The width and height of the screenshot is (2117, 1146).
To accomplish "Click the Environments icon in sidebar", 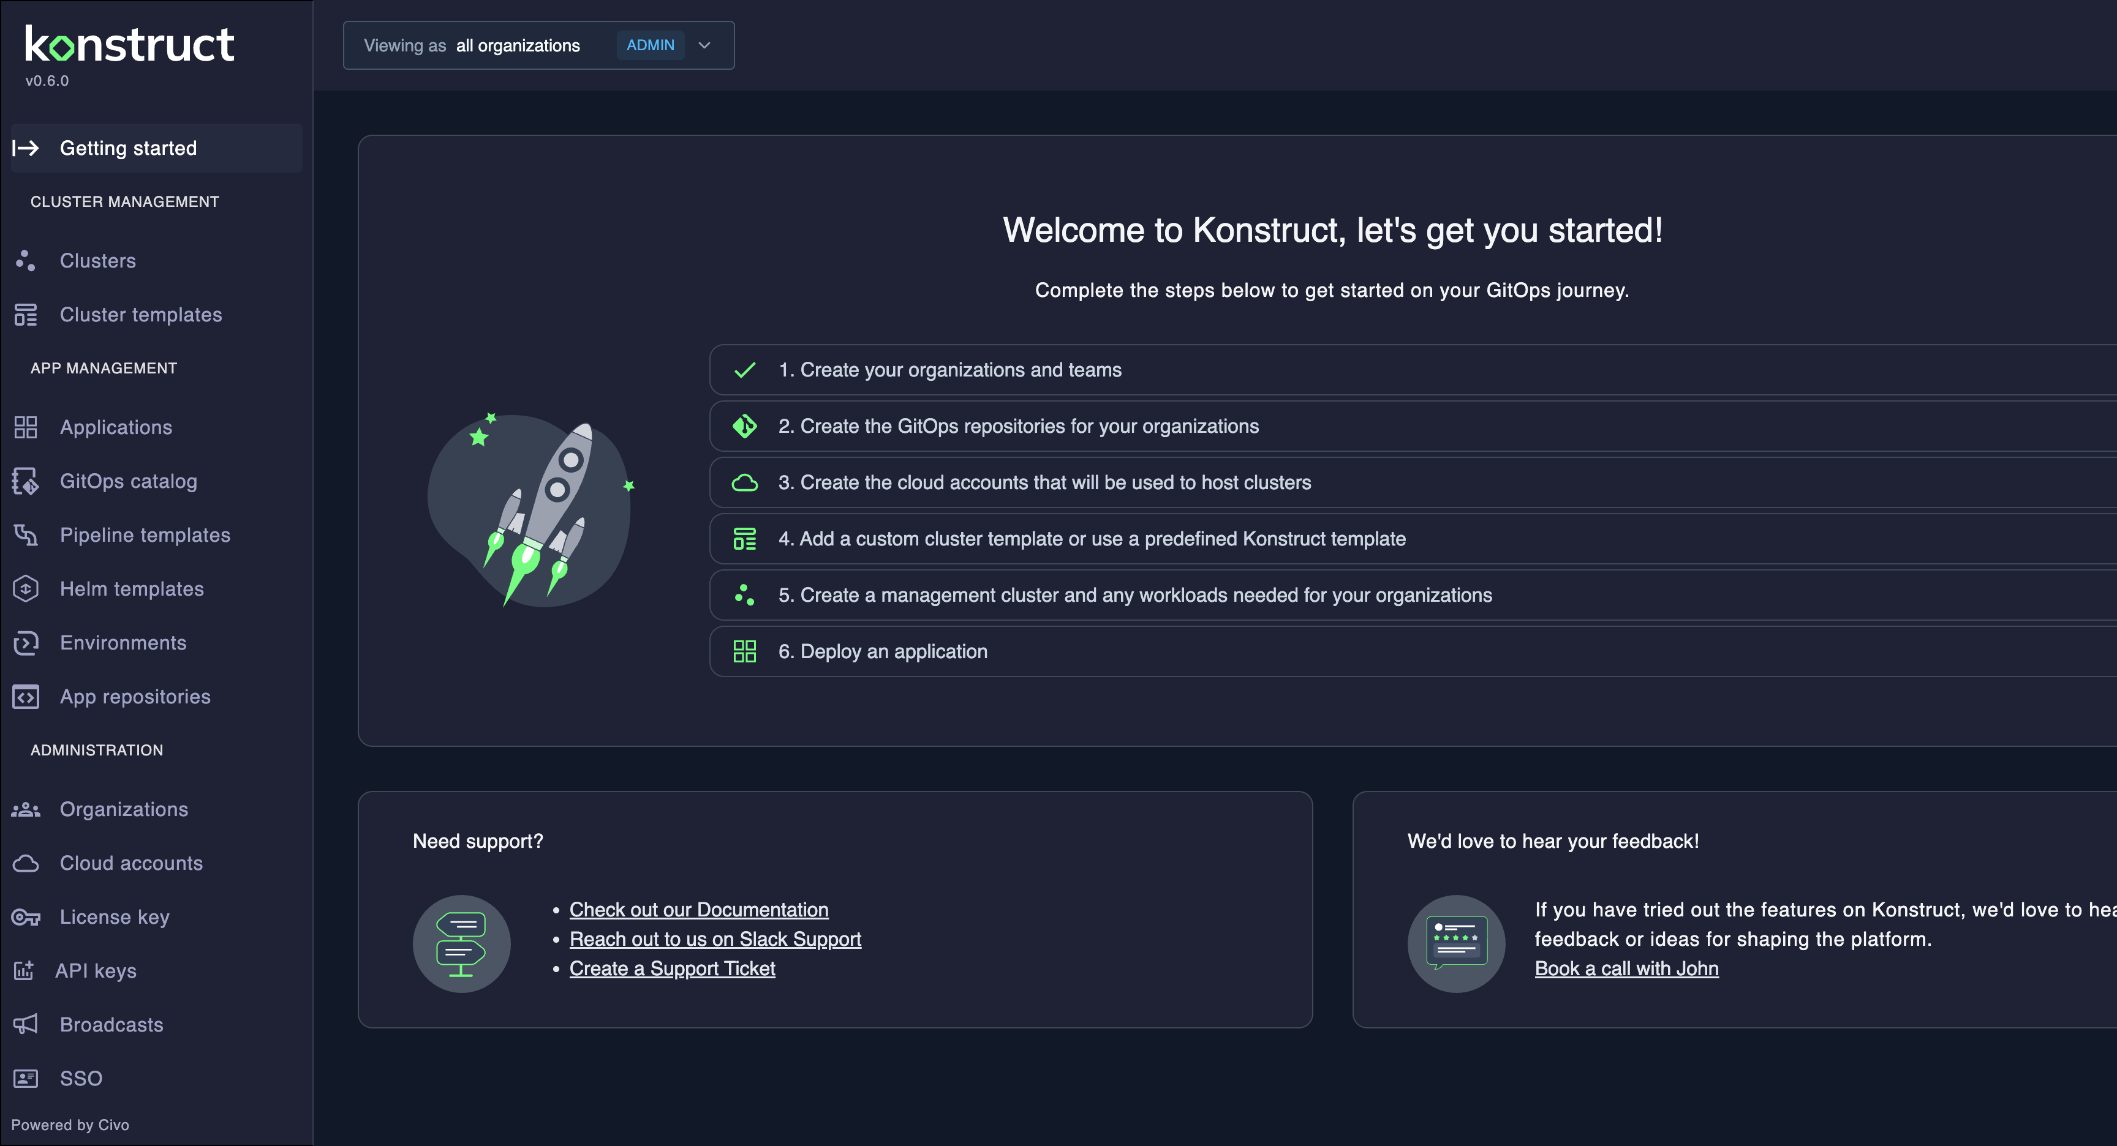I will pos(26,642).
